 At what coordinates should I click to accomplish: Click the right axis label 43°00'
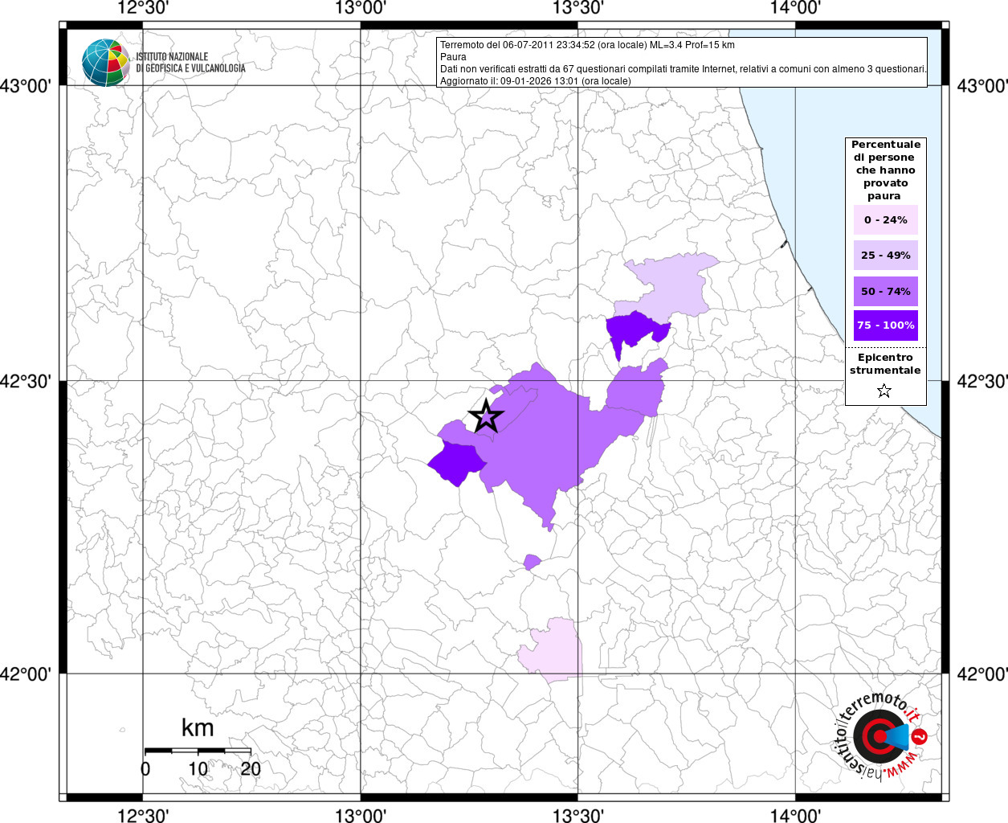point(981,85)
